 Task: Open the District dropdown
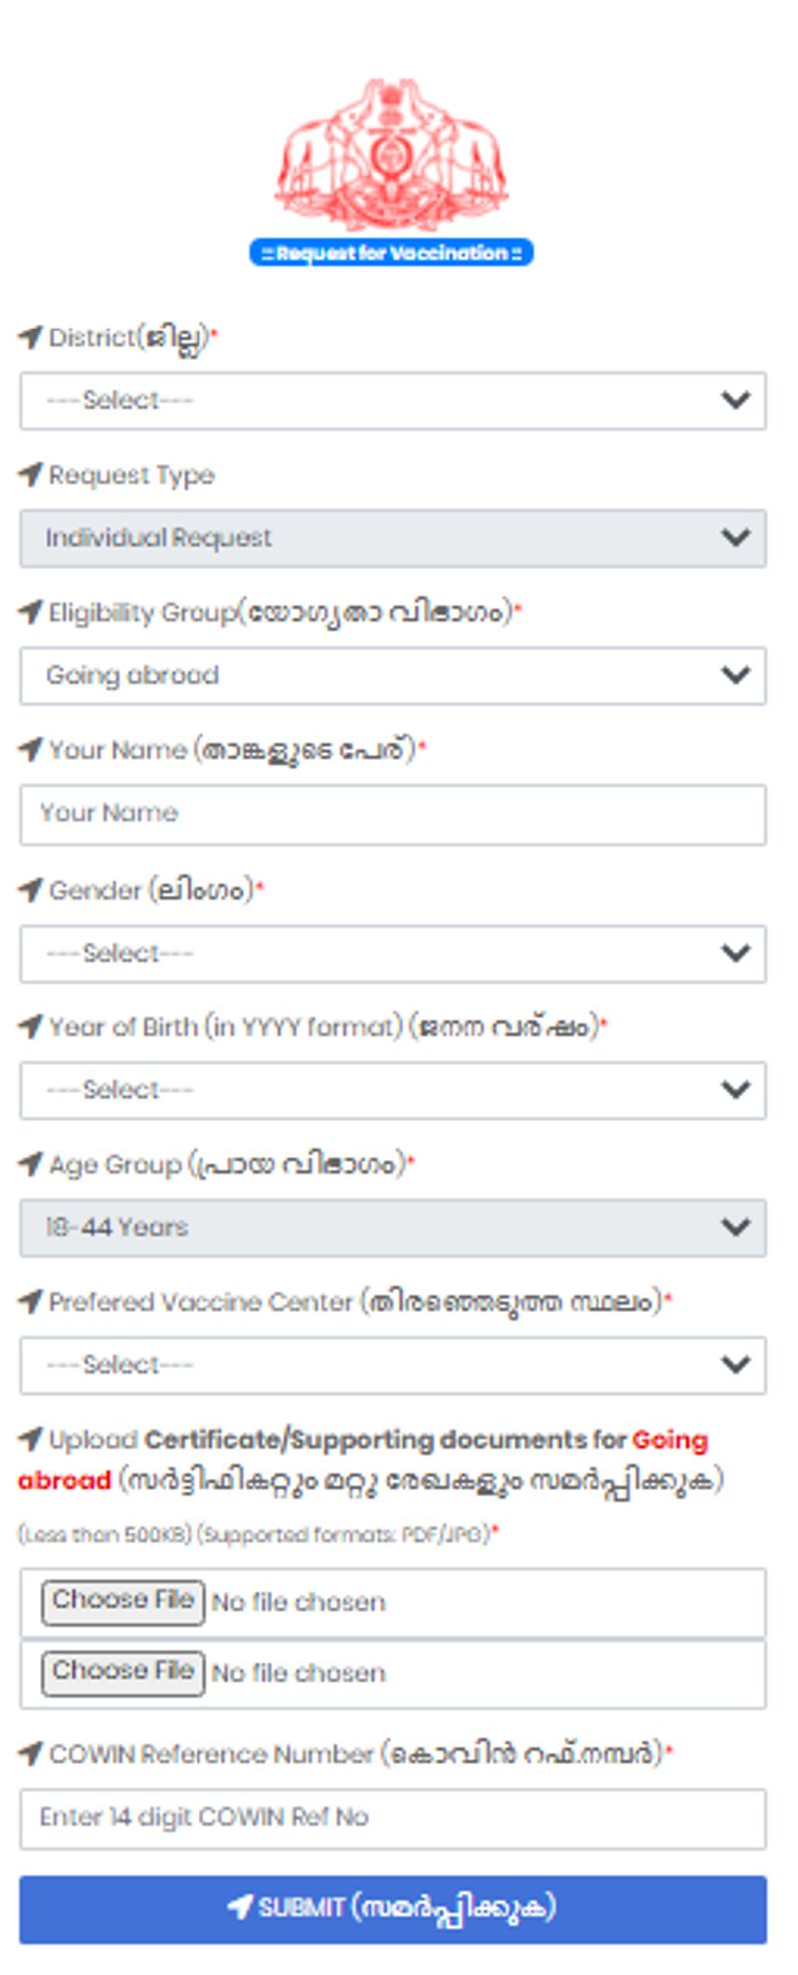tap(393, 401)
